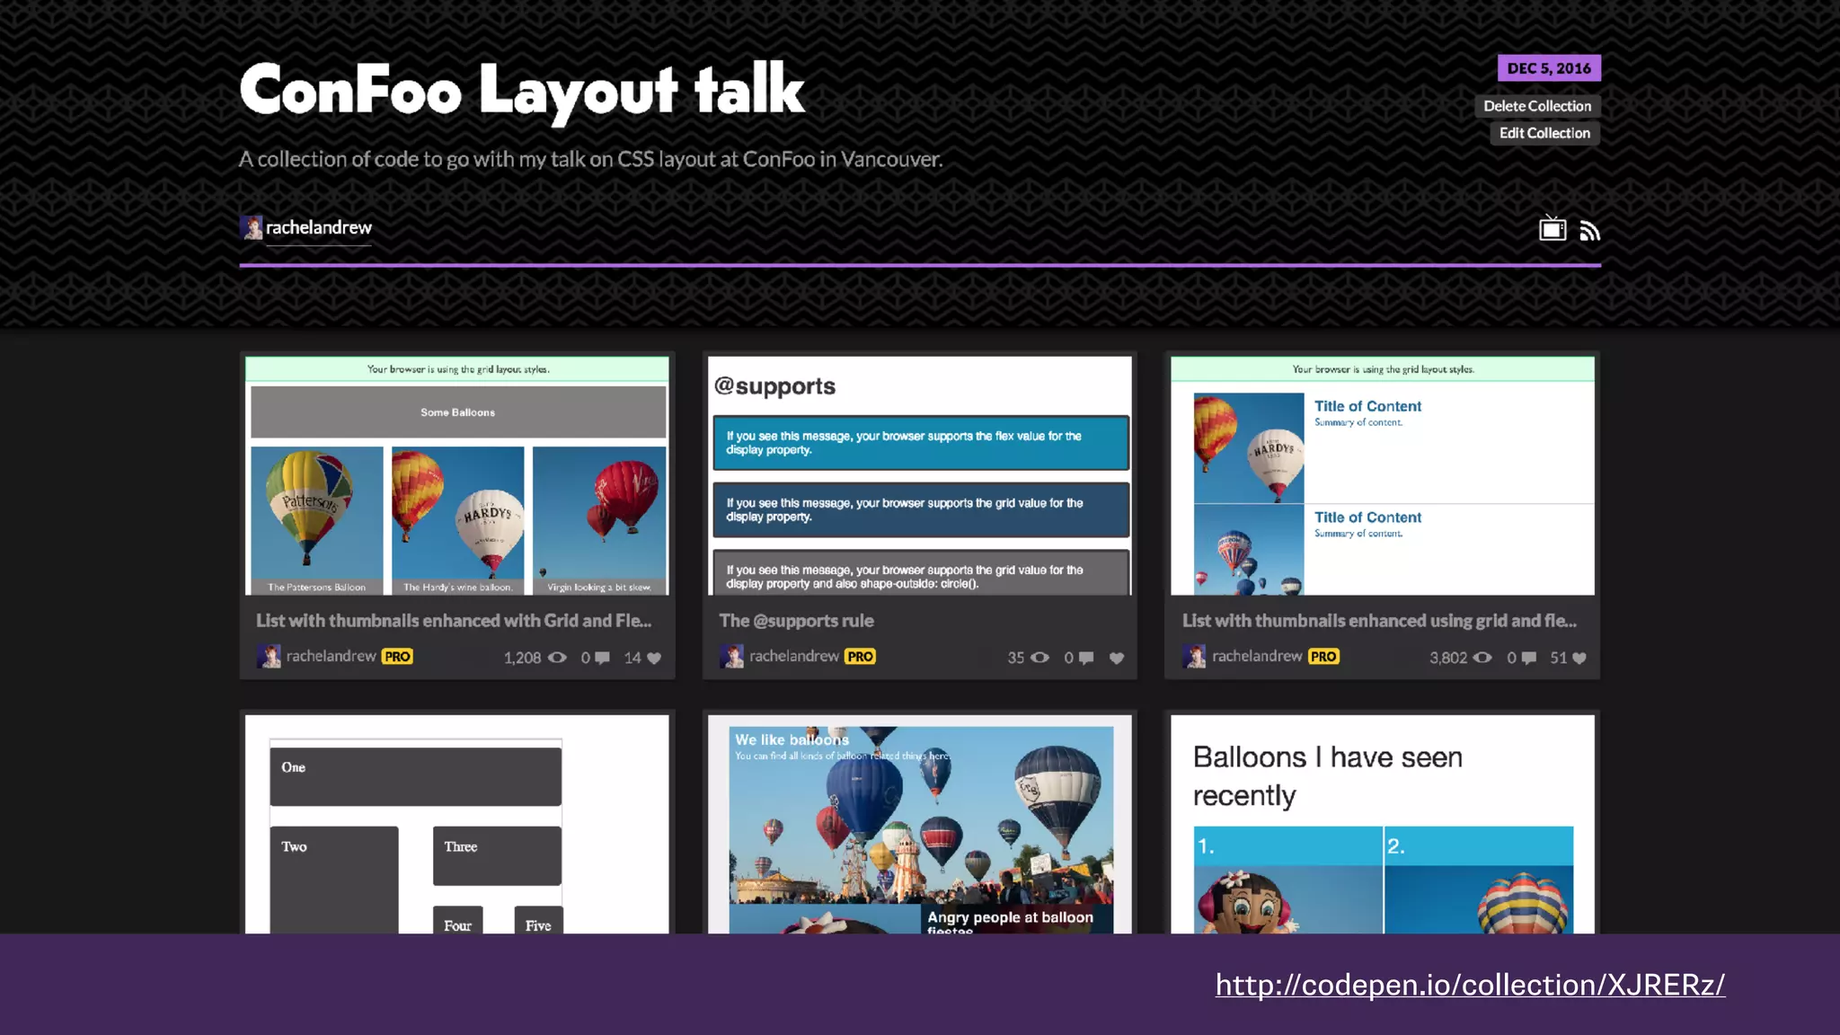The height and width of the screenshot is (1035, 1840).
Task: Open the codepen.io collection URL link
Action: coord(1470,985)
